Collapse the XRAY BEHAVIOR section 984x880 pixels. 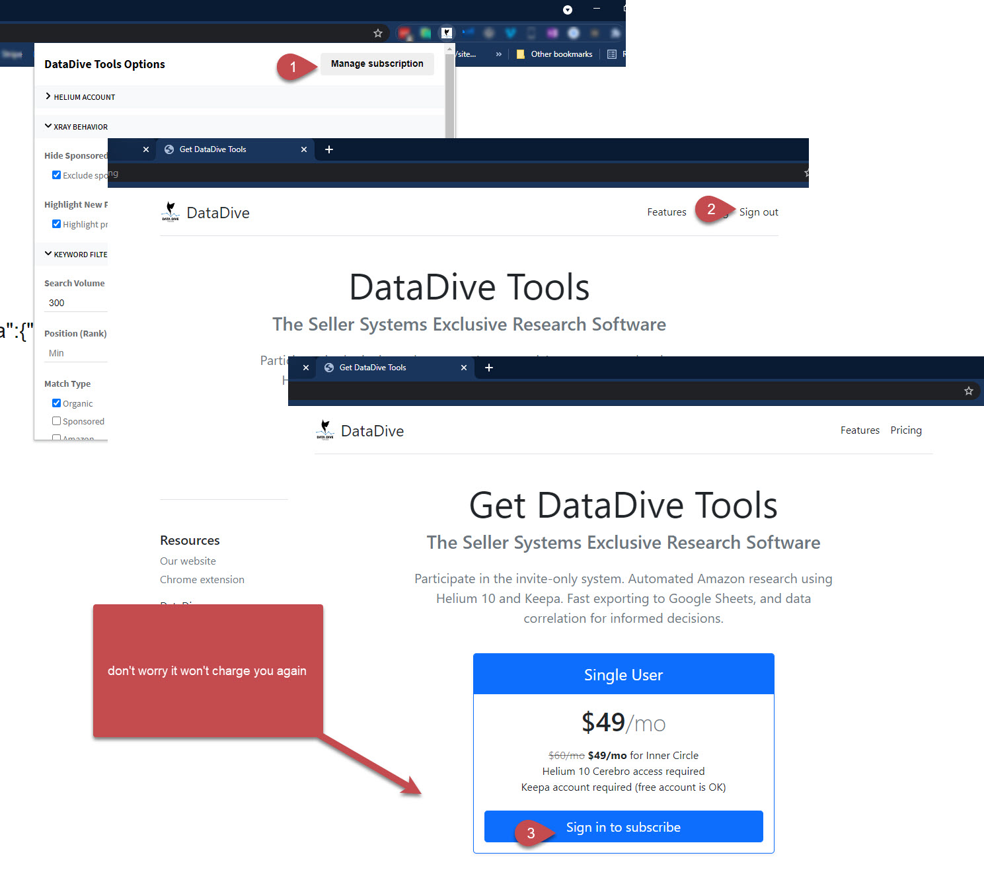[239, 126]
